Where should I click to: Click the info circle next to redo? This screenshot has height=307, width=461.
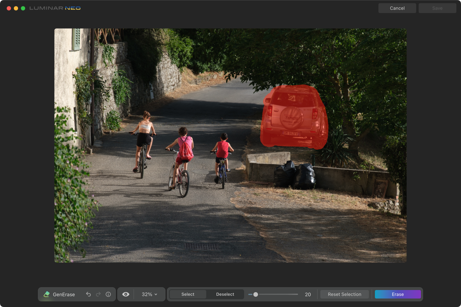pyautogui.click(x=108, y=294)
